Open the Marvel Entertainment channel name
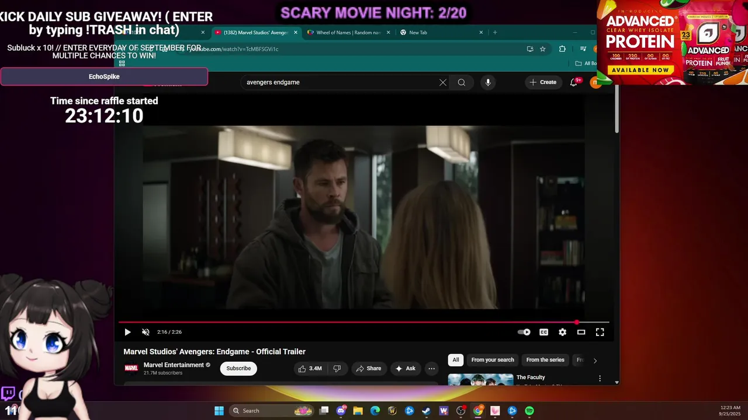The height and width of the screenshot is (420, 748). pos(174,365)
